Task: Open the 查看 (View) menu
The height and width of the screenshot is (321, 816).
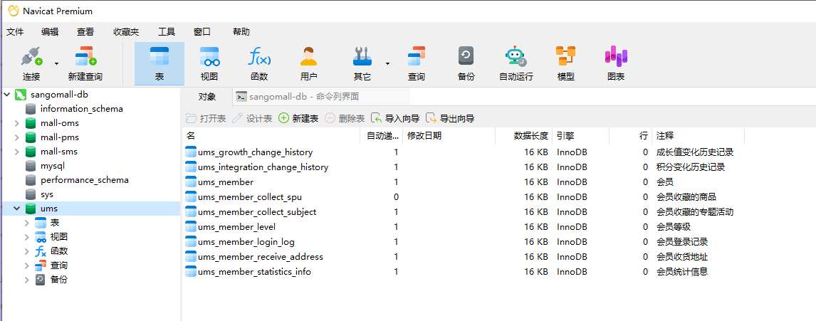Action: (x=85, y=32)
